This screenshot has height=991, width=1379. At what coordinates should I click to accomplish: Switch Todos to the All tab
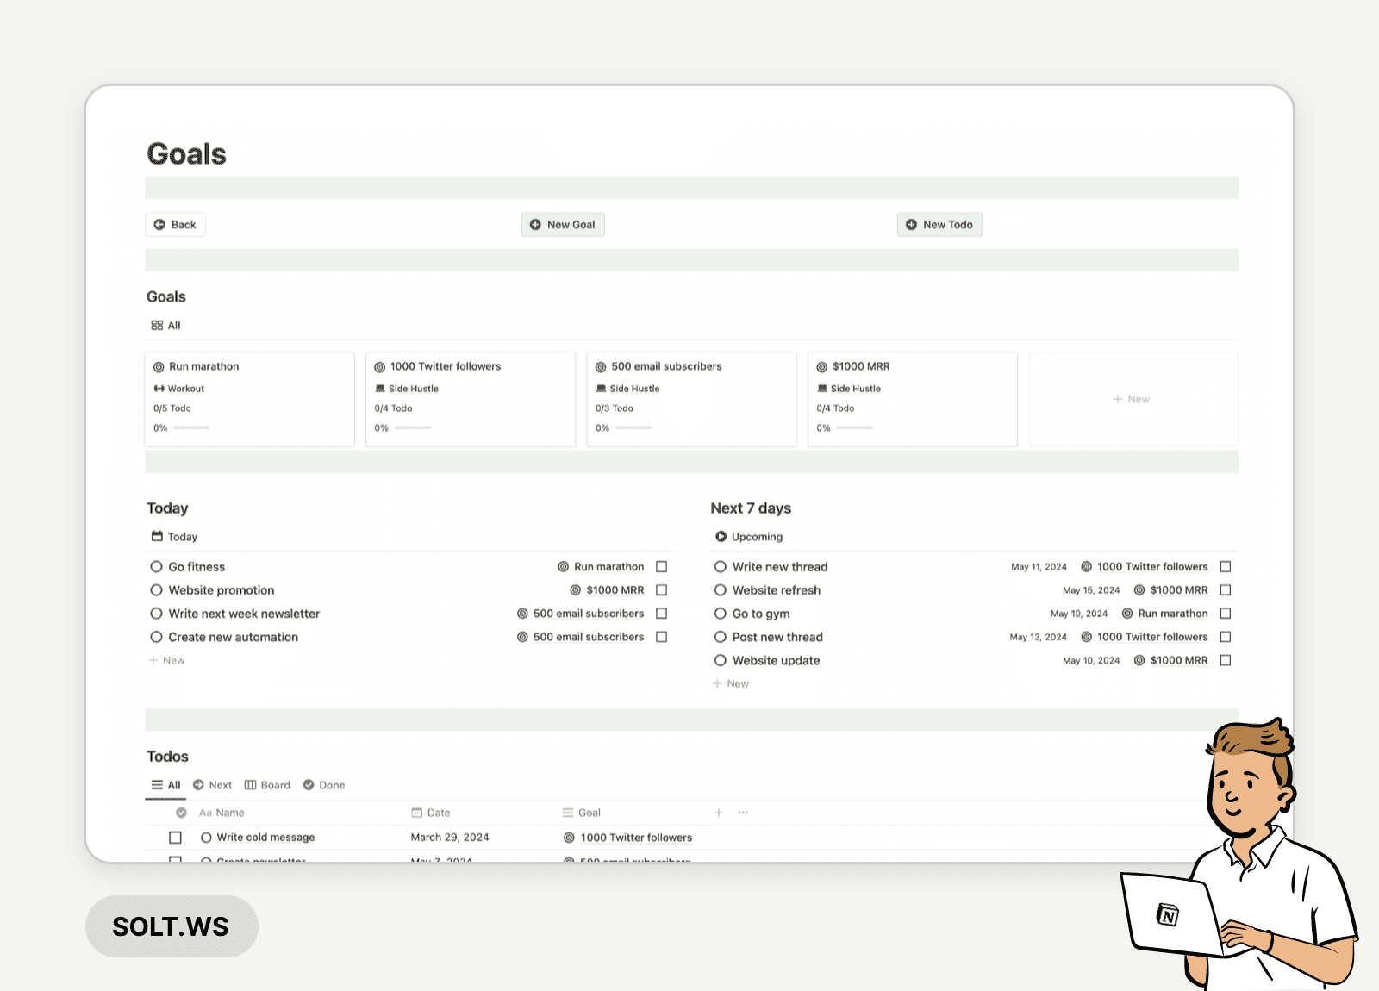pos(165,785)
